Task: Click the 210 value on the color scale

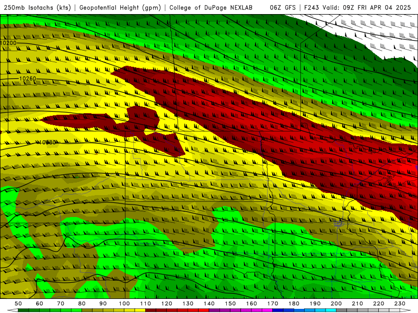Action: [357, 304]
